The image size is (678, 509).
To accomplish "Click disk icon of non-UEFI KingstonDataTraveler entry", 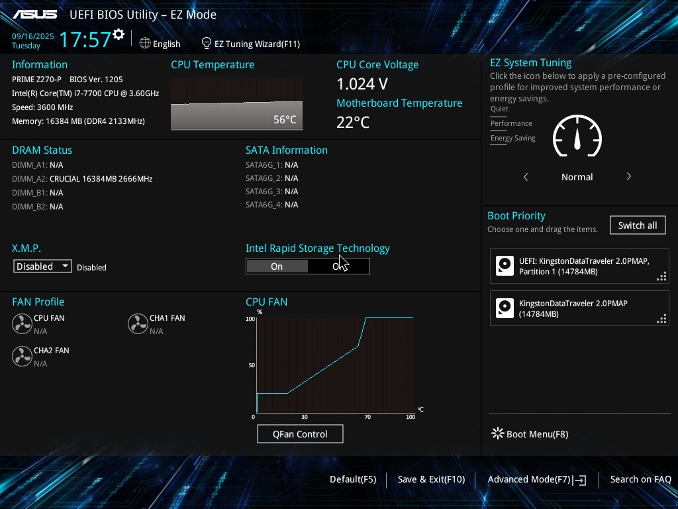I will pyautogui.click(x=505, y=308).
